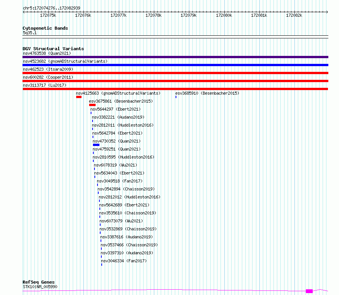Open the nsv3046334 (Fan2017) label
The height and width of the screenshot is (295, 339).
click(124, 261)
